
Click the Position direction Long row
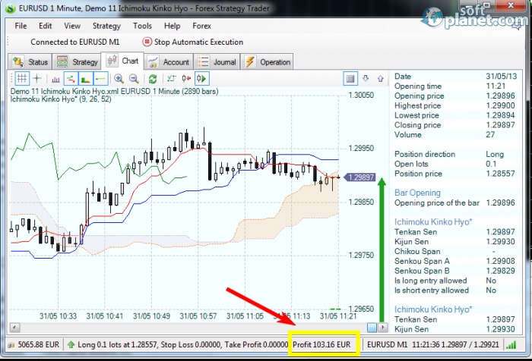(x=455, y=155)
